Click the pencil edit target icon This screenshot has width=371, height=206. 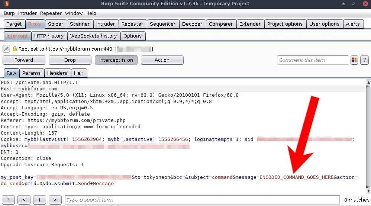tap(6, 49)
